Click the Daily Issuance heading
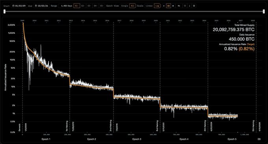 (247, 35)
